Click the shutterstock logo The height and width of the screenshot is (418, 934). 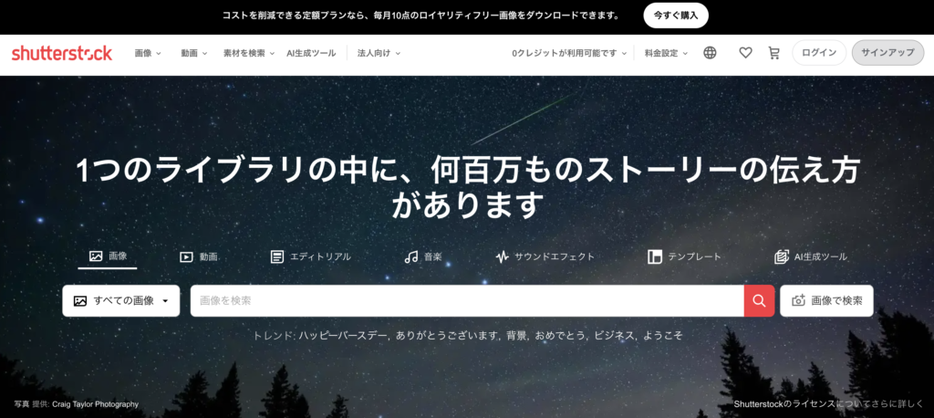point(62,53)
